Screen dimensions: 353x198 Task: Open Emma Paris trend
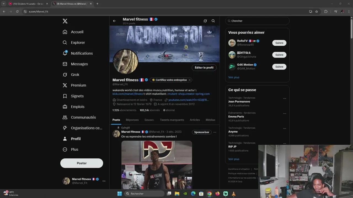tap(236, 117)
